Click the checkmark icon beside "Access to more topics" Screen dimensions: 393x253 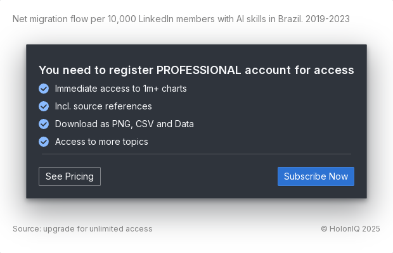44,142
